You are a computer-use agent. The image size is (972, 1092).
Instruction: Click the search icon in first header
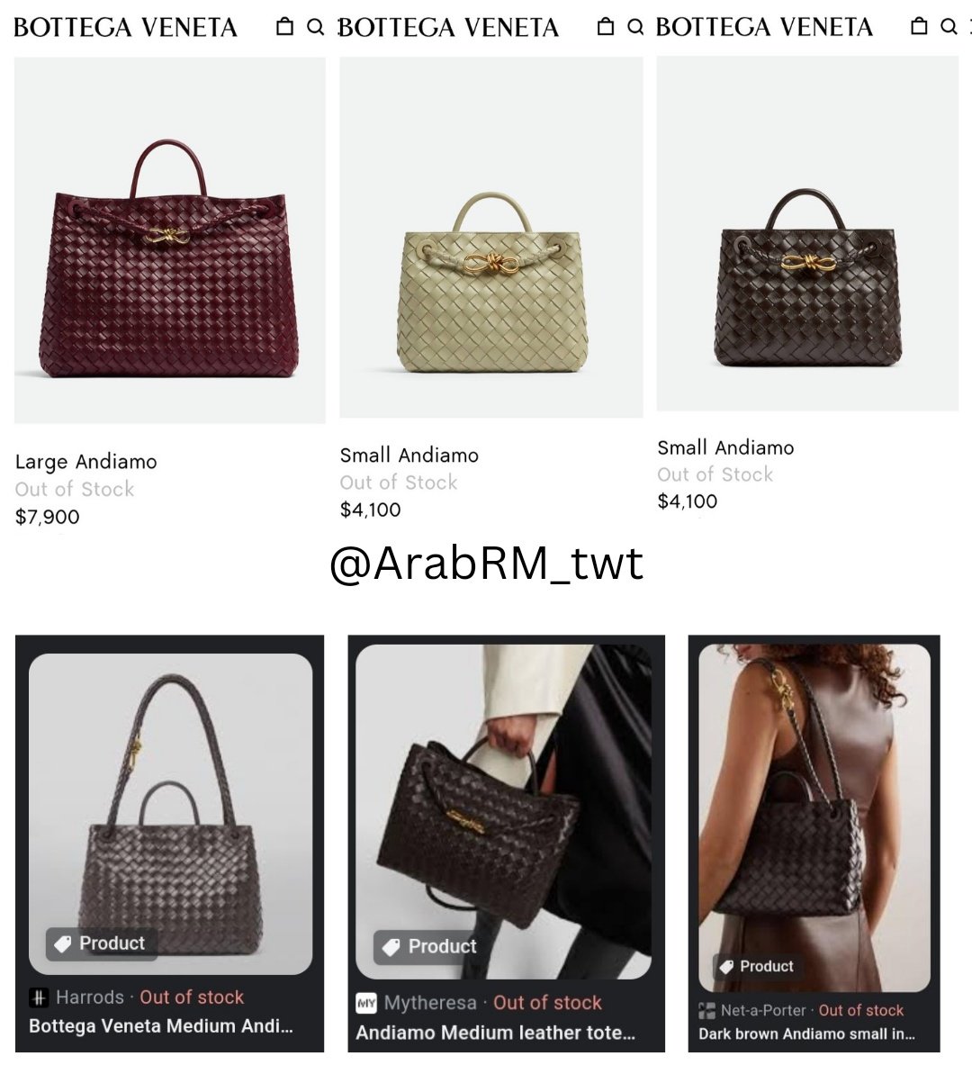point(315,27)
